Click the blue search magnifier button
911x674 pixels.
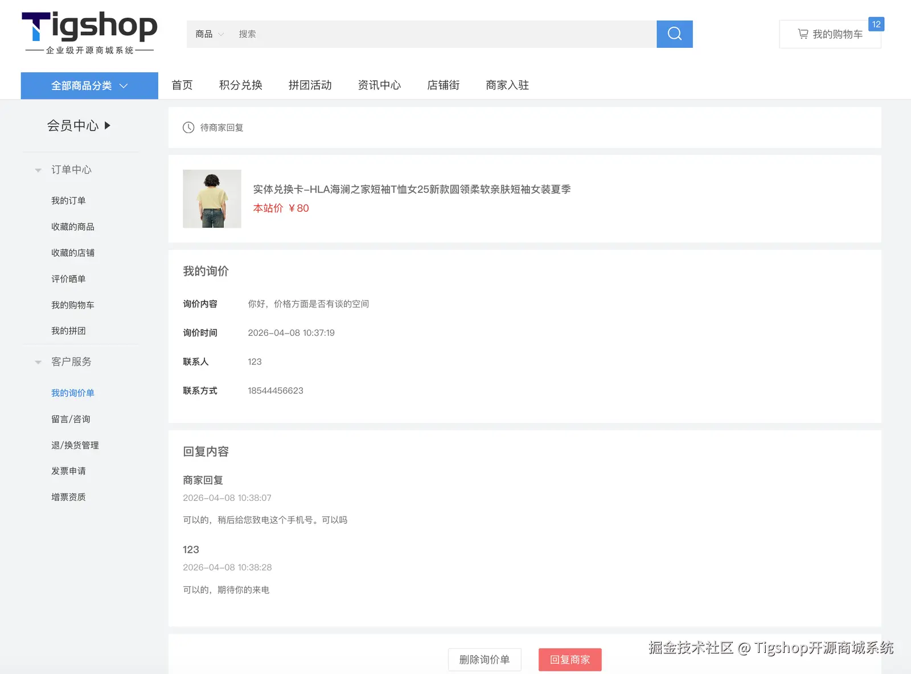click(x=674, y=34)
